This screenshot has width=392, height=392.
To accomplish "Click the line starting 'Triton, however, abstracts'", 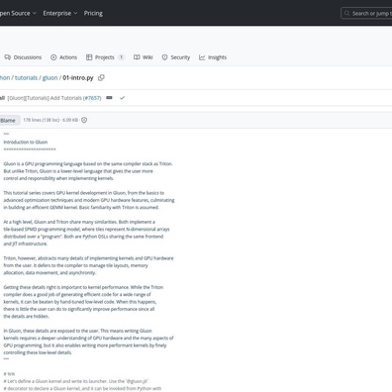I will [88, 258].
